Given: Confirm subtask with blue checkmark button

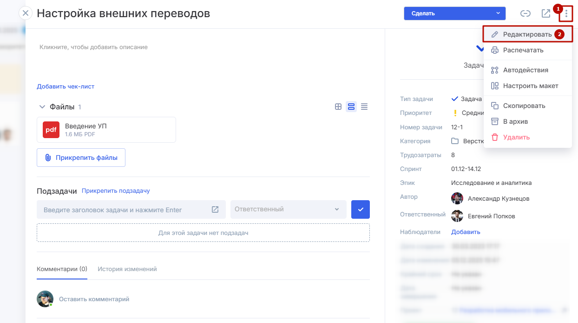Looking at the screenshot, I should (361, 209).
